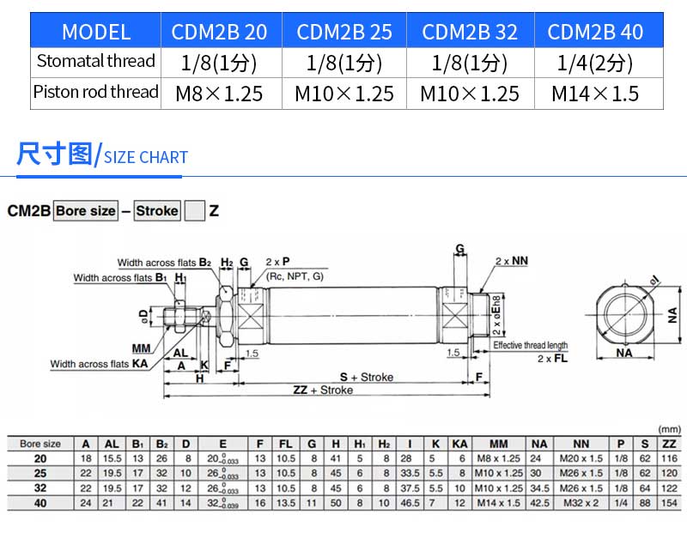
Task: Click the Effective thread length label
Action: click(x=530, y=345)
